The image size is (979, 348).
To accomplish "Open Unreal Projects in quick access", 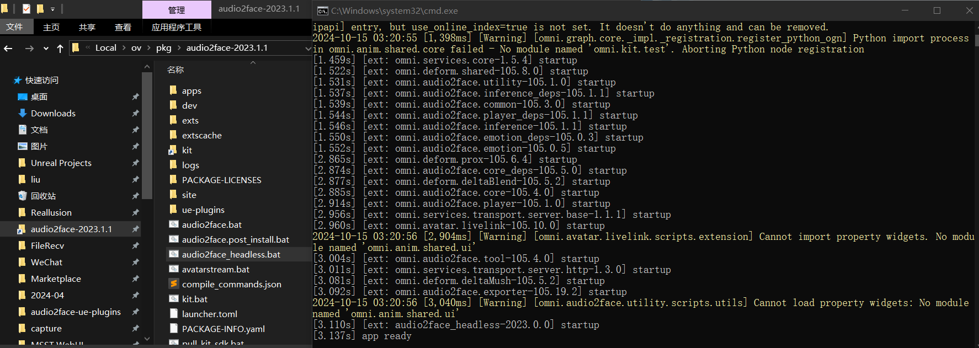I will [61, 163].
